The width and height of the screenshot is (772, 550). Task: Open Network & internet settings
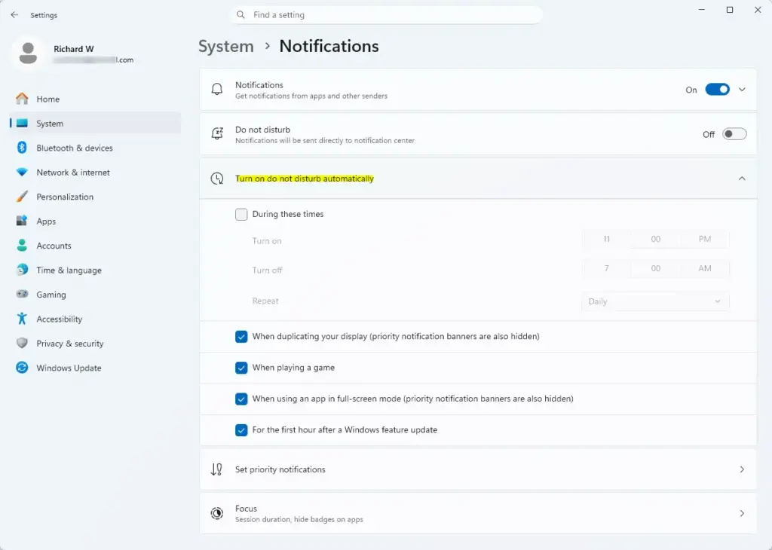click(96, 173)
